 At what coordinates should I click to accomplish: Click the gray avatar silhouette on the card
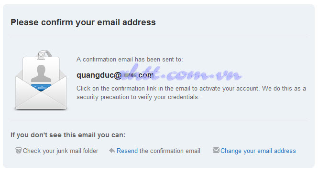(x=41, y=73)
